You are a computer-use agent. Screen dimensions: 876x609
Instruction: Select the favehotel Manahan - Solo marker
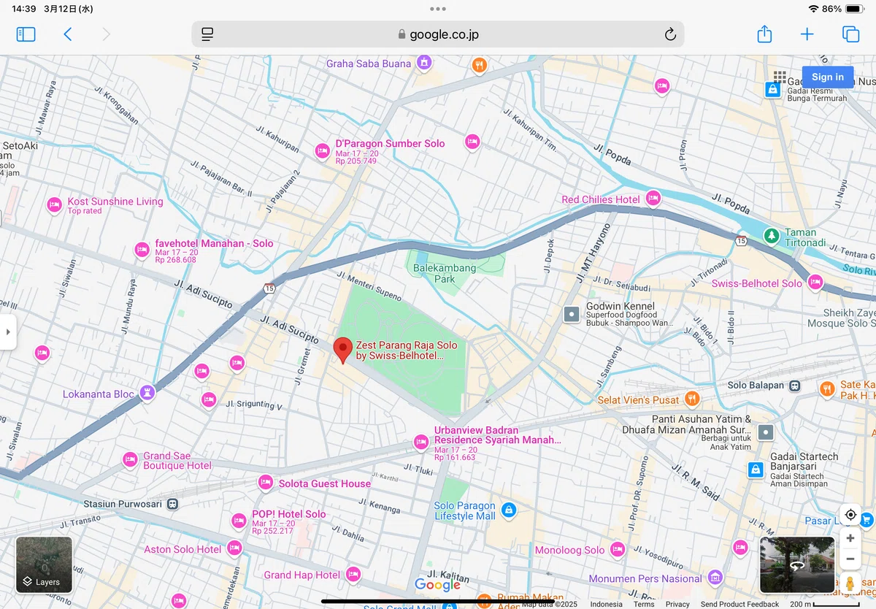point(142,250)
